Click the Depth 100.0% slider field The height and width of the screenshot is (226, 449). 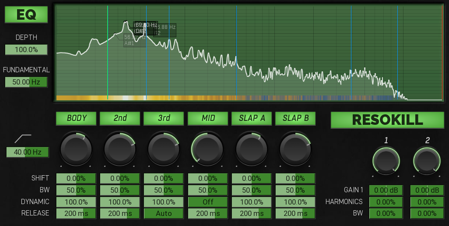(x=26, y=49)
